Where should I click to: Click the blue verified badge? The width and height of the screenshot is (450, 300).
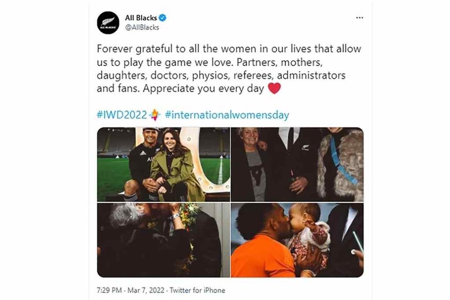pyautogui.click(x=162, y=18)
